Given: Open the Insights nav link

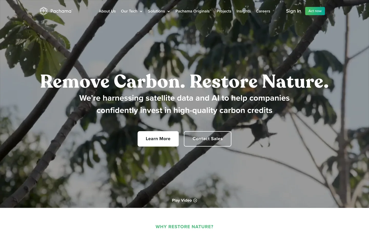Looking at the screenshot, I should pyautogui.click(x=243, y=11).
